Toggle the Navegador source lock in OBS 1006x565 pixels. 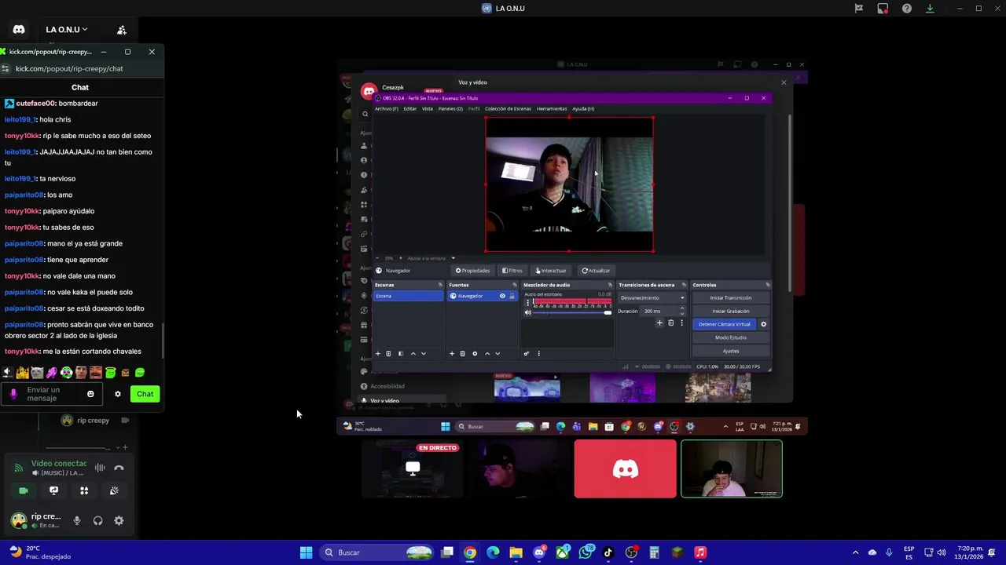click(512, 296)
